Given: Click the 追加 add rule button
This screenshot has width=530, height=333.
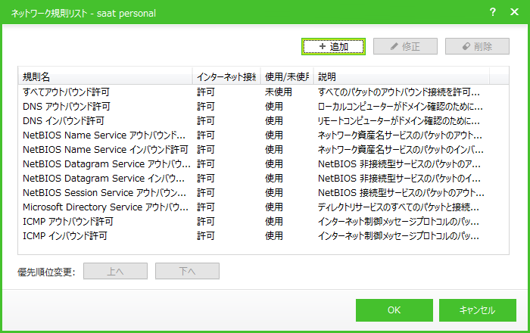Looking at the screenshot, I should coord(333,46).
